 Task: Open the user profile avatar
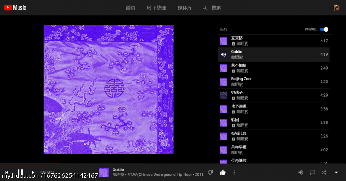[336, 7]
